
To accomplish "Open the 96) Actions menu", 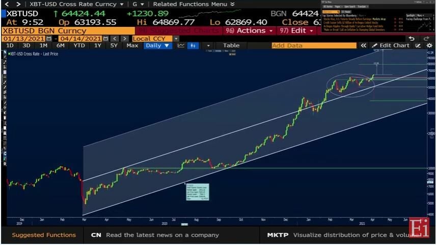I will coord(249,31).
